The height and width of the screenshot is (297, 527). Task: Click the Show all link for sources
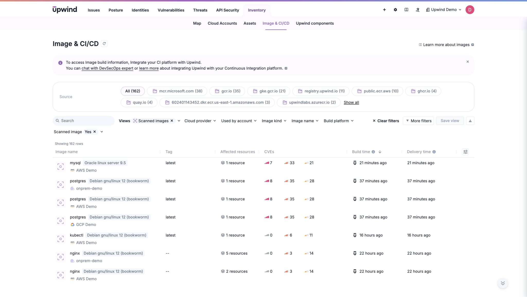pyautogui.click(x=351, y=102)
